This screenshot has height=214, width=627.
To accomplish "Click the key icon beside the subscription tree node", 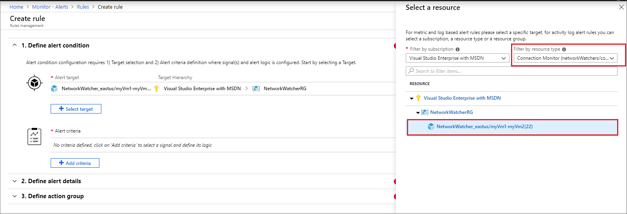I will (418, 98).
